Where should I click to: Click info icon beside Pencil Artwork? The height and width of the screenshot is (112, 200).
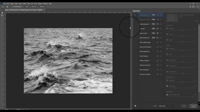point(157,70)
